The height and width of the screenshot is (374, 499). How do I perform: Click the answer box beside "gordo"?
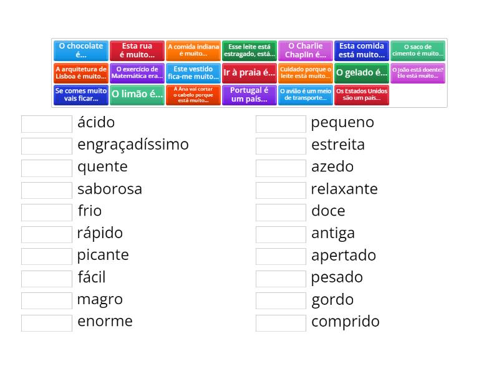281,300
